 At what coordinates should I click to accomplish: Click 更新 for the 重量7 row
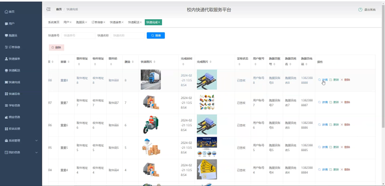coord(334,102)
